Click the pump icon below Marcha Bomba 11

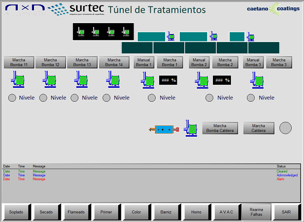(19, 79)
